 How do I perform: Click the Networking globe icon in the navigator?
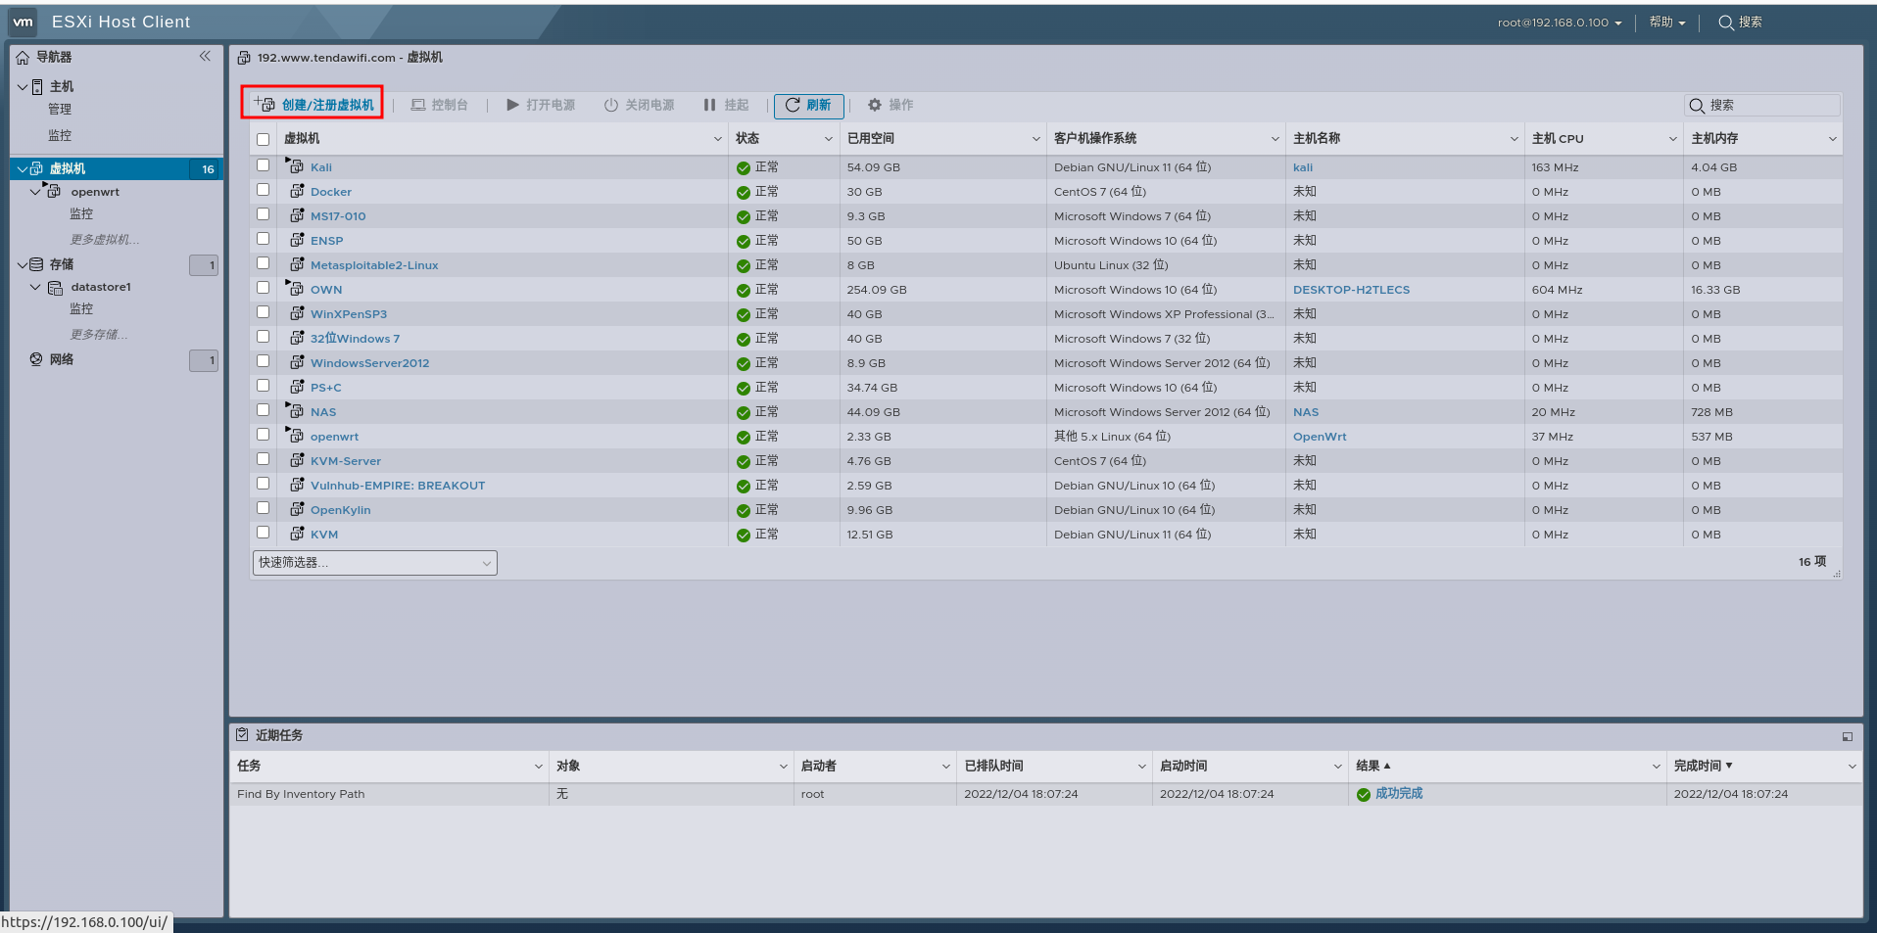36,359
